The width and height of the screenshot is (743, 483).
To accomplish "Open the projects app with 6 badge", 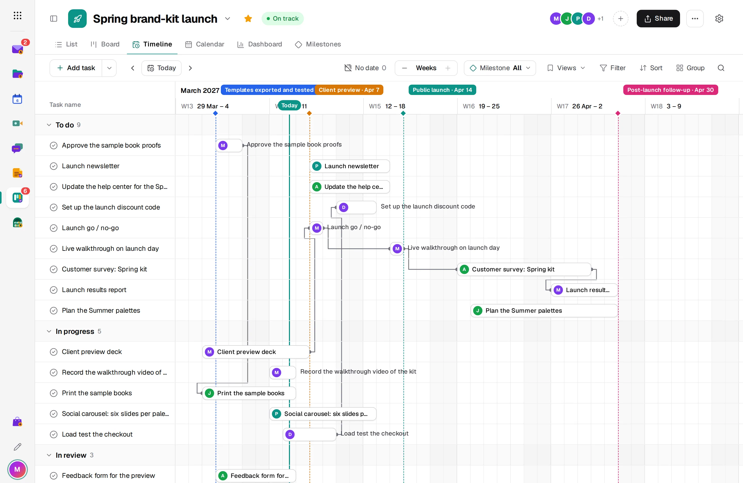I will [18, 198].
